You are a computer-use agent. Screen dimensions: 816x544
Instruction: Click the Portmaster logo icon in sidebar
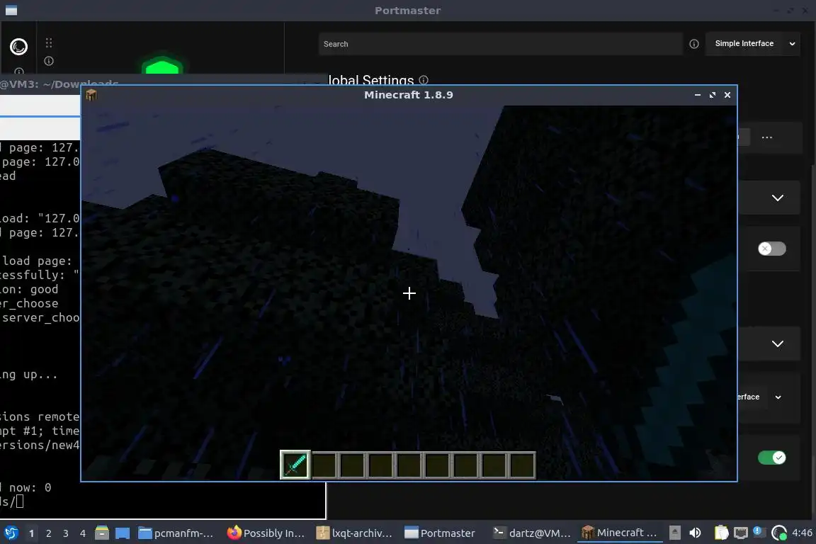coord(18,47)
